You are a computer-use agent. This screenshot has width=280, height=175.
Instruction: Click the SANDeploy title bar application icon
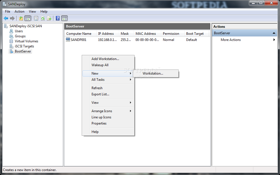5,4
